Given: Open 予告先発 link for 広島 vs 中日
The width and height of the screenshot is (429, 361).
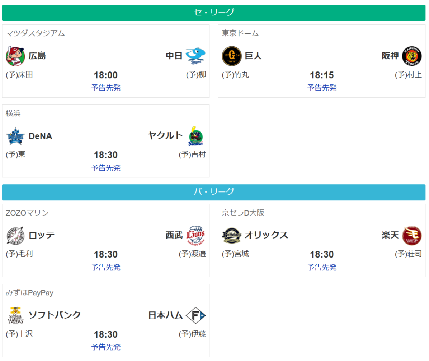Looking at the screenshot, I should [x=106, y=88].
